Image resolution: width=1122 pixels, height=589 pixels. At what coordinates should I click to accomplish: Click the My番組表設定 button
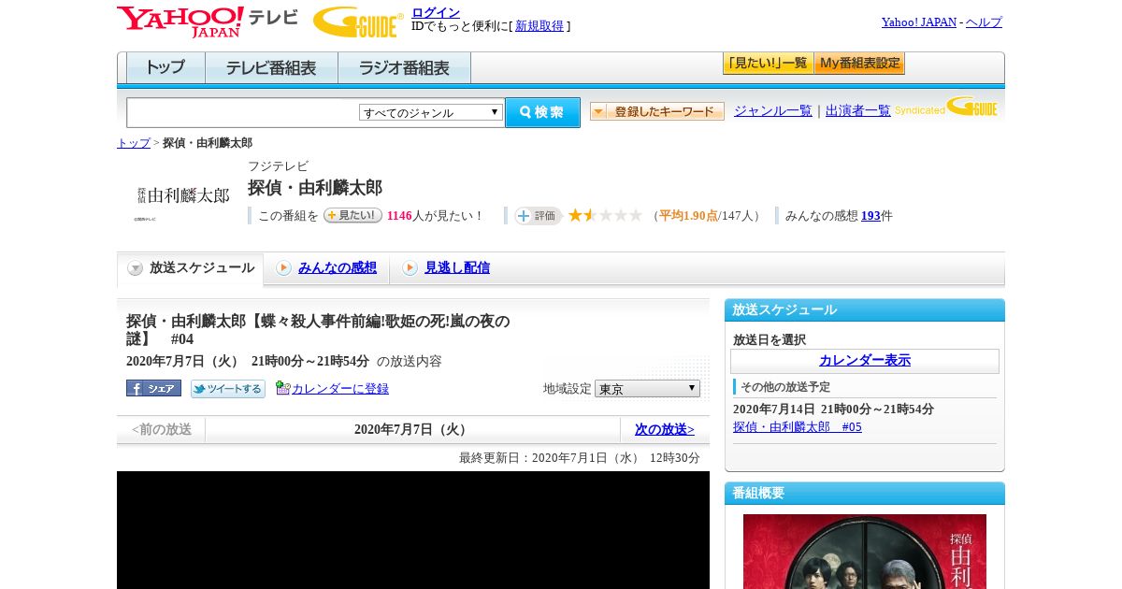[x=859, y=64]
